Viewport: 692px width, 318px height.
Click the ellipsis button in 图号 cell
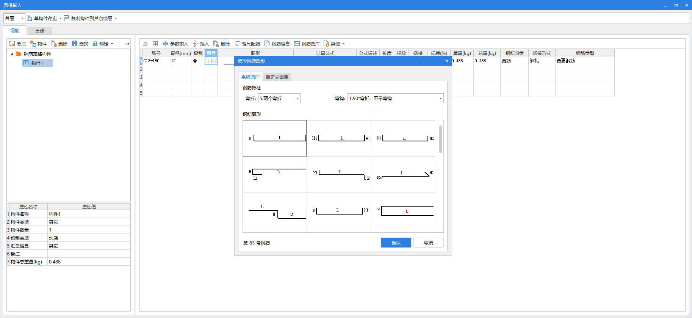click(x=214, y=61)
